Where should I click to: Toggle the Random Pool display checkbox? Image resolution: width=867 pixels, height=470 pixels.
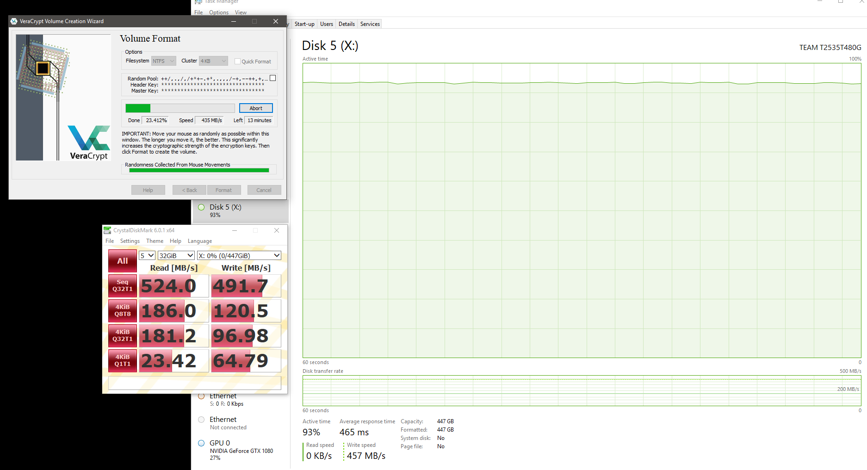click(x=273, y=78)
